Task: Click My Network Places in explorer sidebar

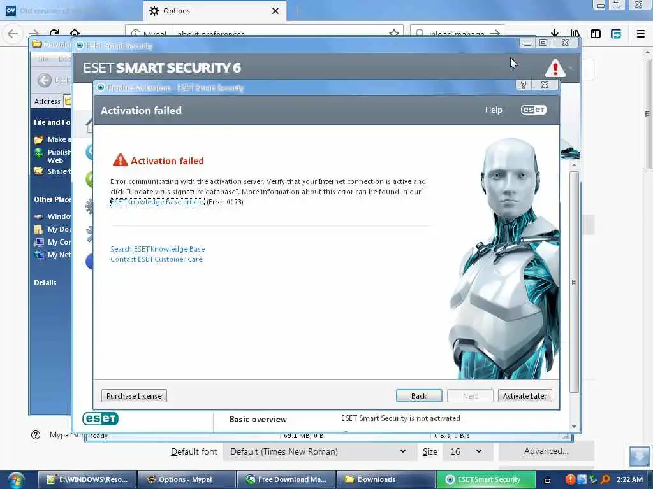Action: 54,255
